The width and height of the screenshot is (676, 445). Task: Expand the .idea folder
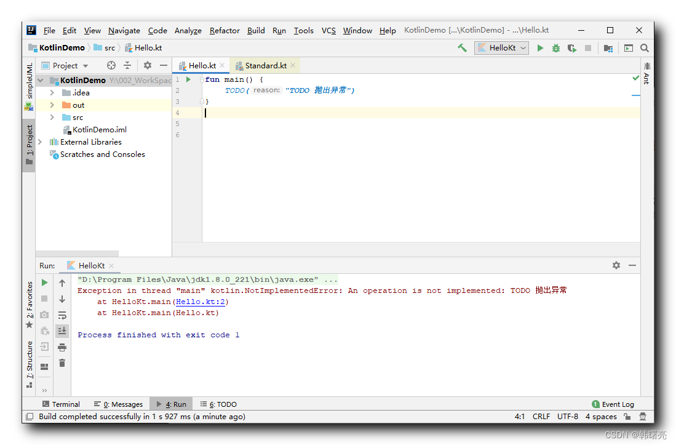[x=52, y=93]
